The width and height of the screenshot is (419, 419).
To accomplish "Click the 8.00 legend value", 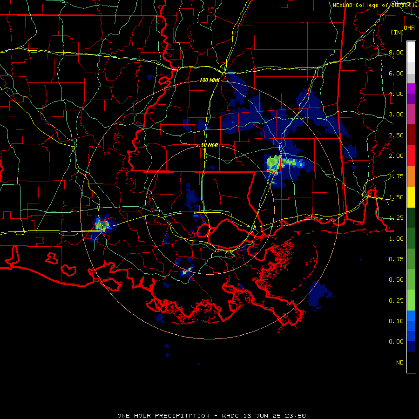I will (x=396, y=52).
